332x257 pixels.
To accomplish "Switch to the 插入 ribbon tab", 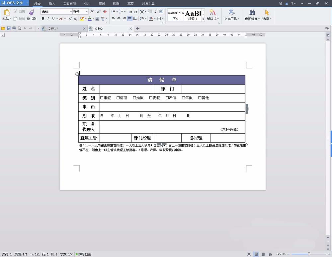I will click(51, 4).
